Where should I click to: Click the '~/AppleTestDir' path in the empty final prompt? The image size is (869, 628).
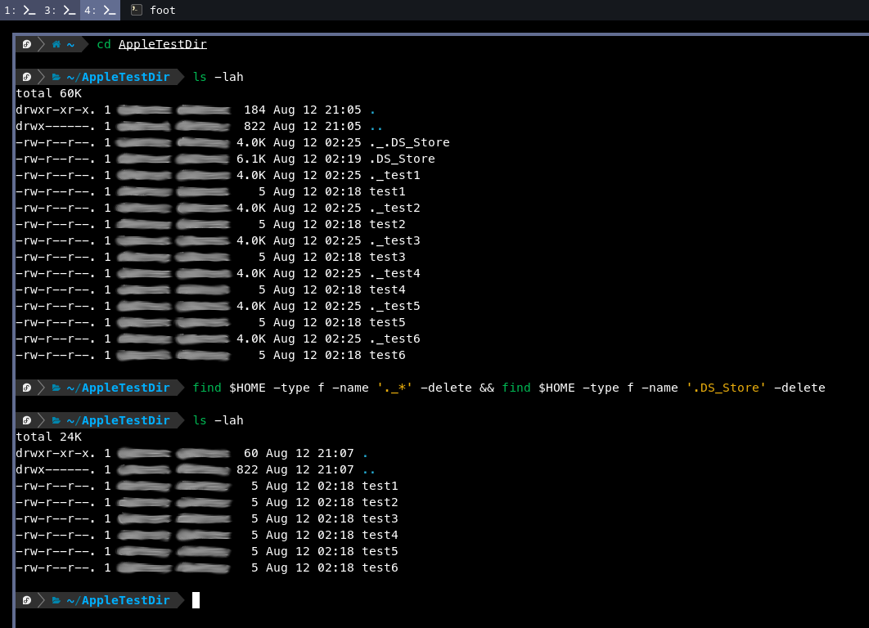(118, 600)
